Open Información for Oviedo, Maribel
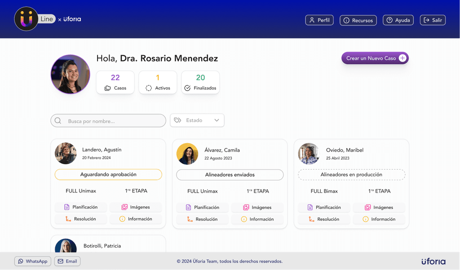This screenshot has width=460, height=270. click(x=379, y=219)
